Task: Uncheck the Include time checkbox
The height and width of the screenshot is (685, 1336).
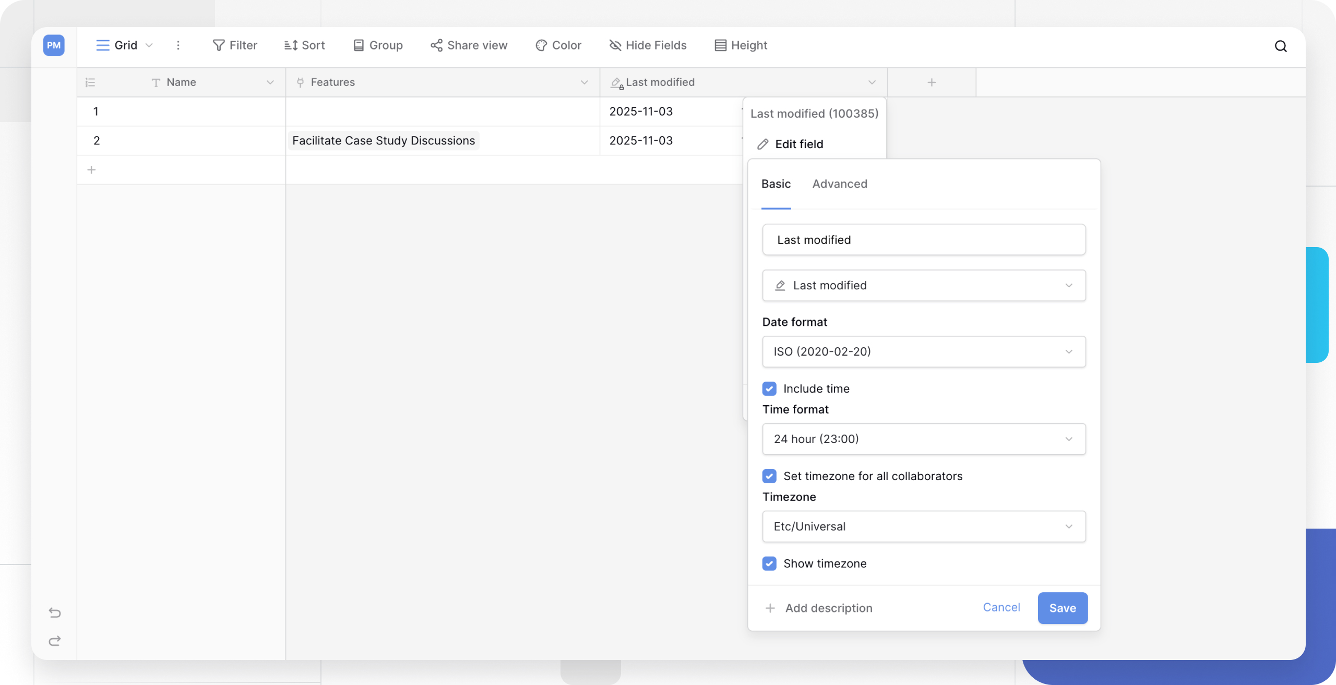Action: [x=769, y=388]
